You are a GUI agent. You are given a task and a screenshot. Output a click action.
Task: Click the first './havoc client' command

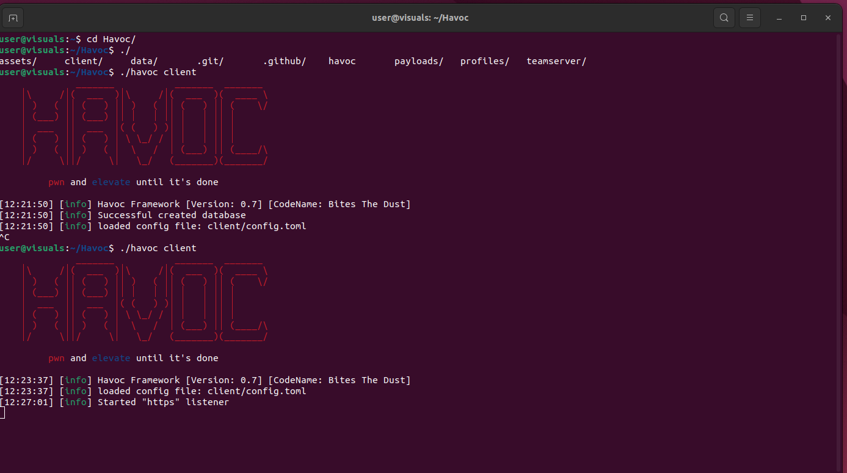[158, 72]
